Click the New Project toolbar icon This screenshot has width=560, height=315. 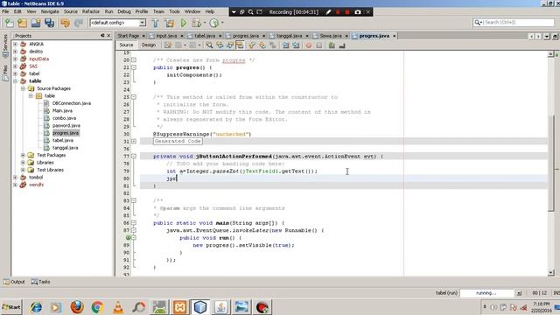[x=23, y=24]
